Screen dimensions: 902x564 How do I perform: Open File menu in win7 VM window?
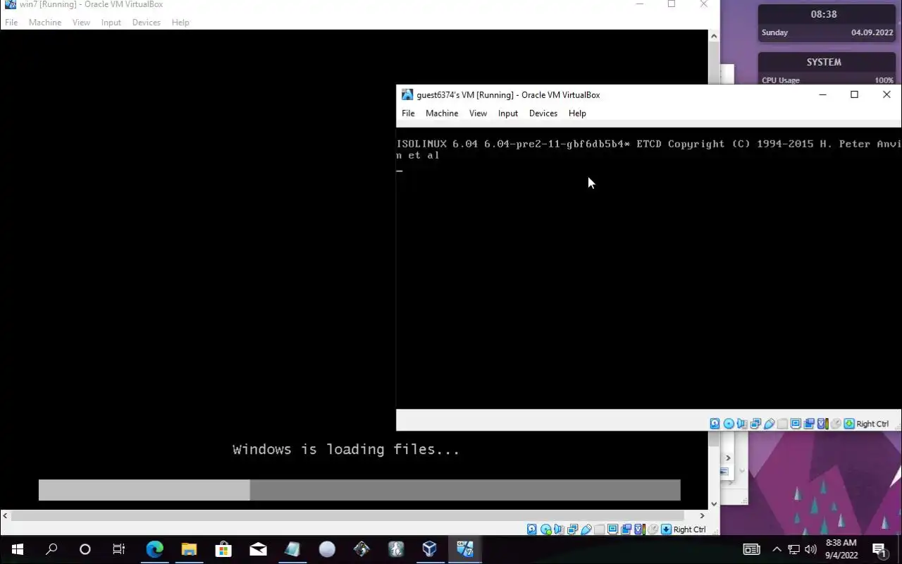point(11,23)
